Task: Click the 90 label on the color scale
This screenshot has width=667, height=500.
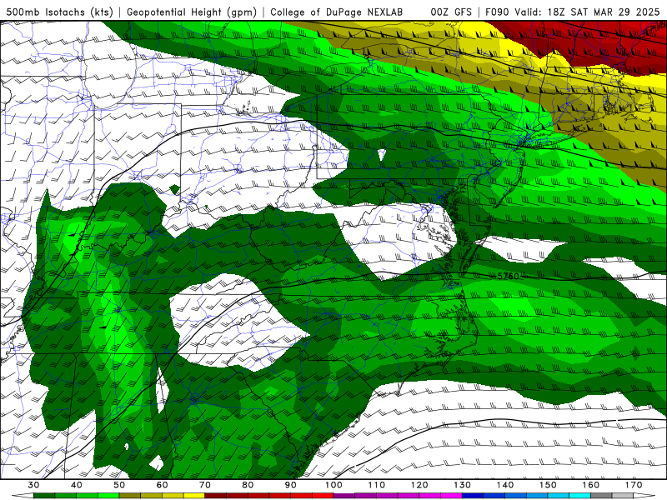Action: (290, 485)
